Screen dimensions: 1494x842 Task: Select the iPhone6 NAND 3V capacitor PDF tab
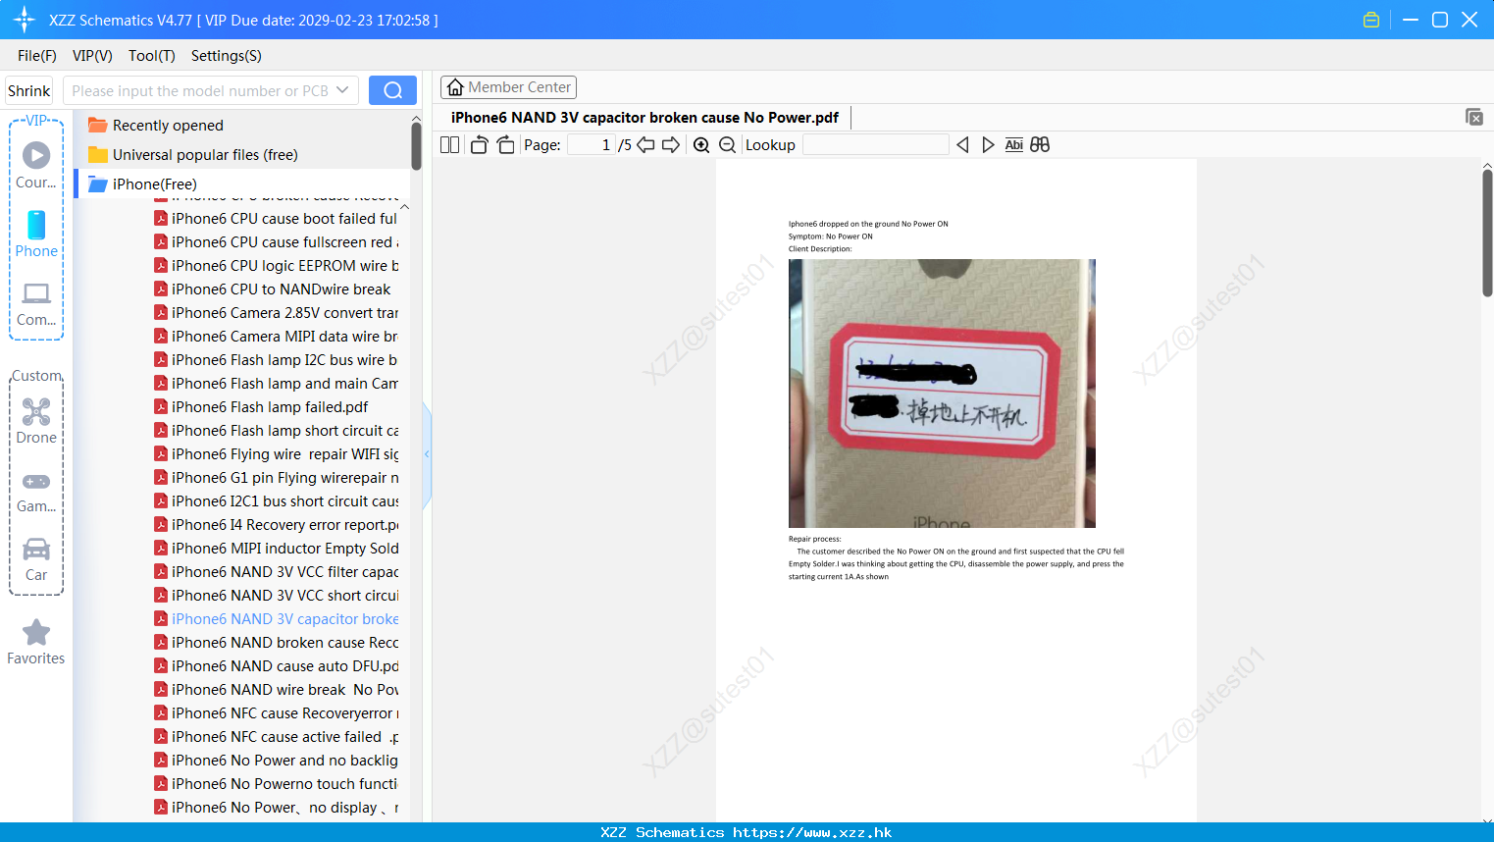pyautogui.click(x=644, y=118)
